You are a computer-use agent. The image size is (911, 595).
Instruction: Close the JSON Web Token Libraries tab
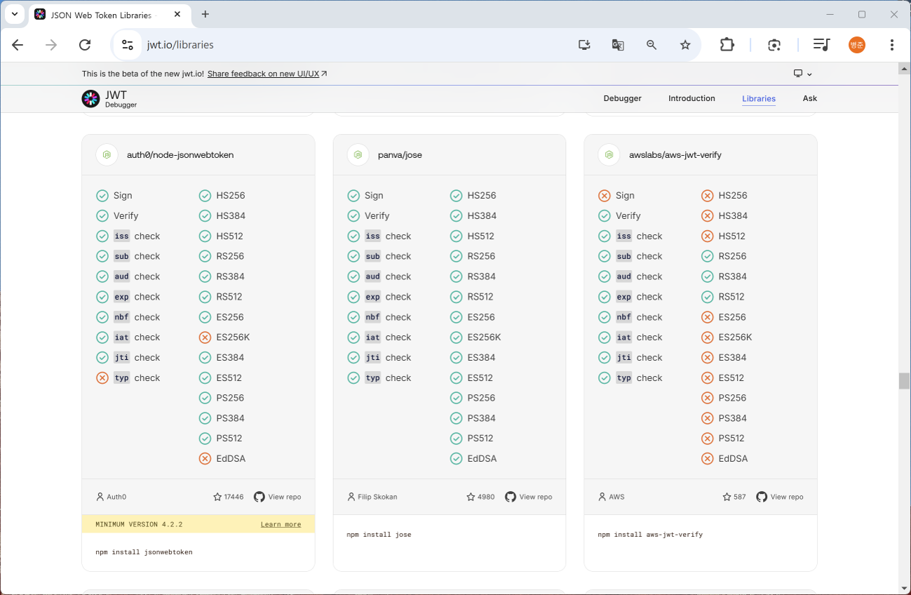click(x=177, y=14)
